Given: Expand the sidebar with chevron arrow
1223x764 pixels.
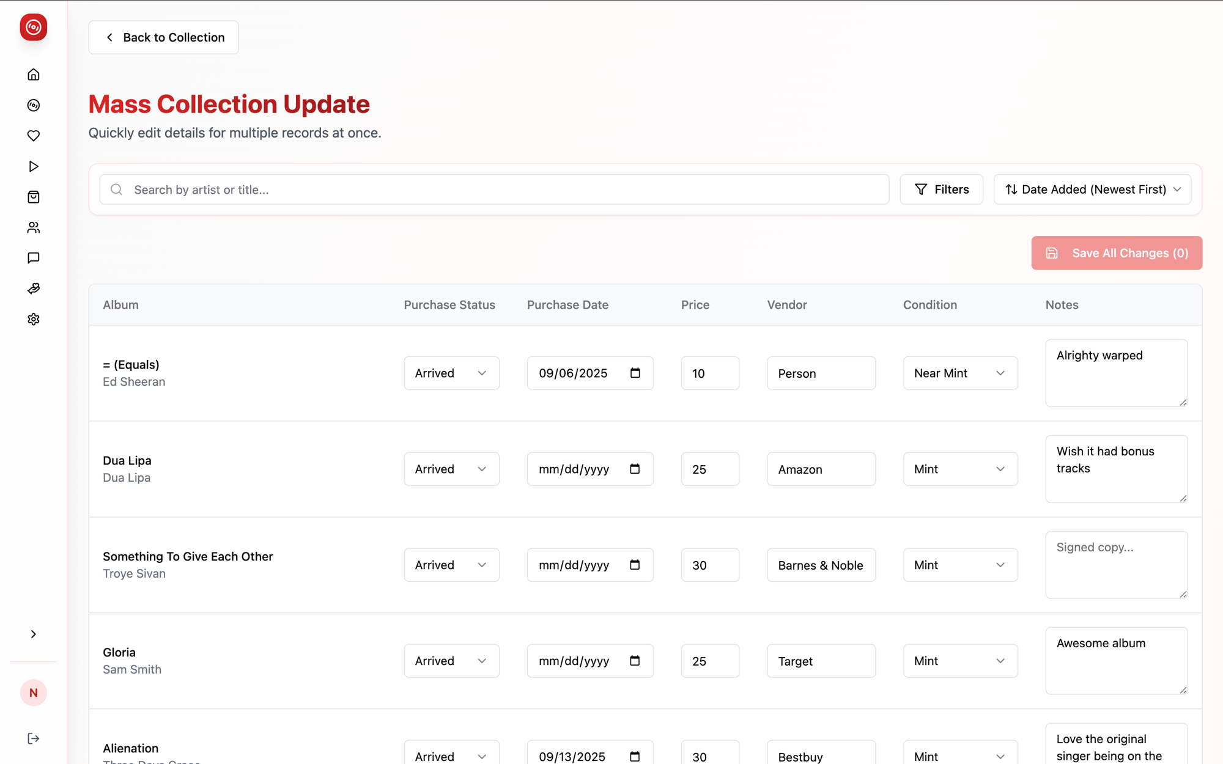Looking at the screenshot, I should click(34, 634).
